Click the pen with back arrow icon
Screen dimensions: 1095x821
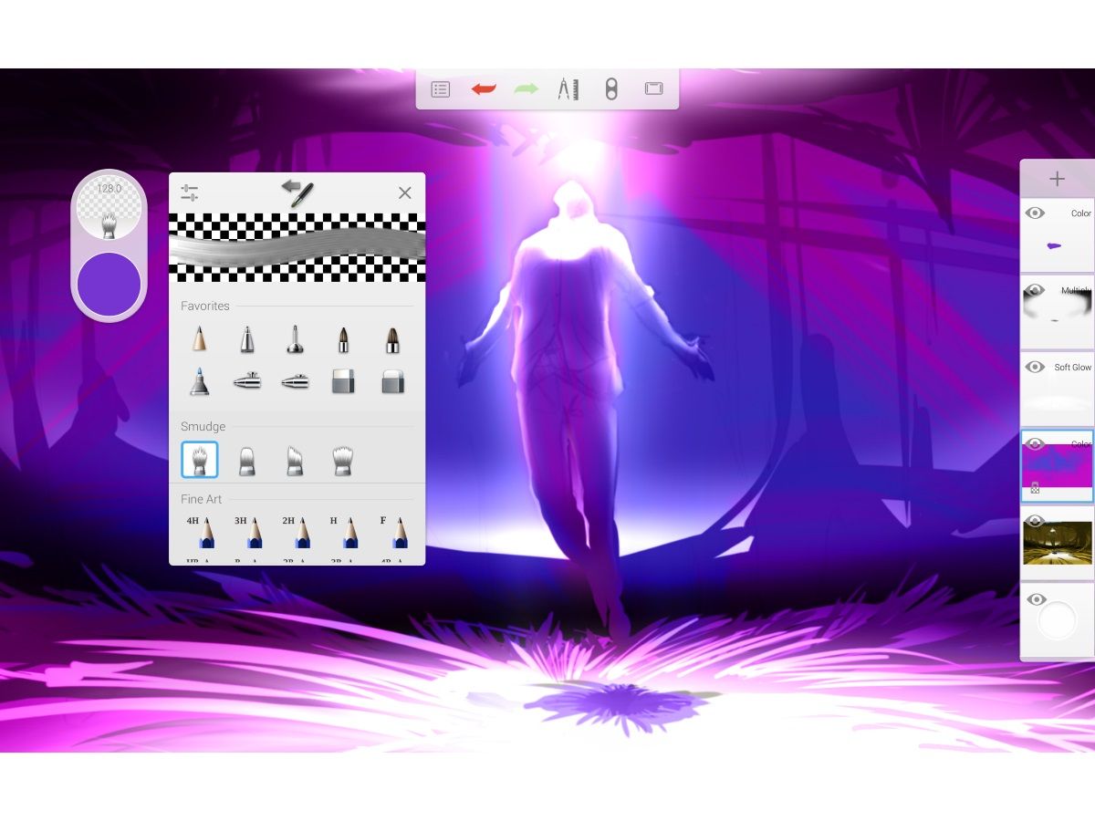(297, 192)
